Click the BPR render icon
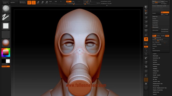This screenshot has width=172, height=96. click(x=146, y=7)
